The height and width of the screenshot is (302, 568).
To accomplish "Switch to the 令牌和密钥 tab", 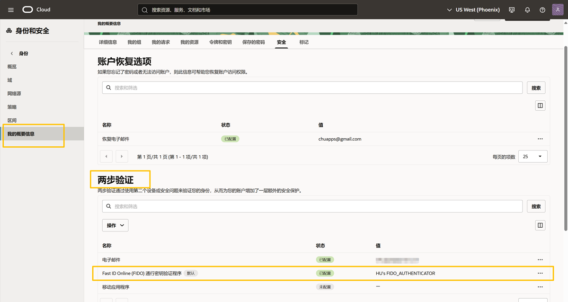I will click(220, 42).
